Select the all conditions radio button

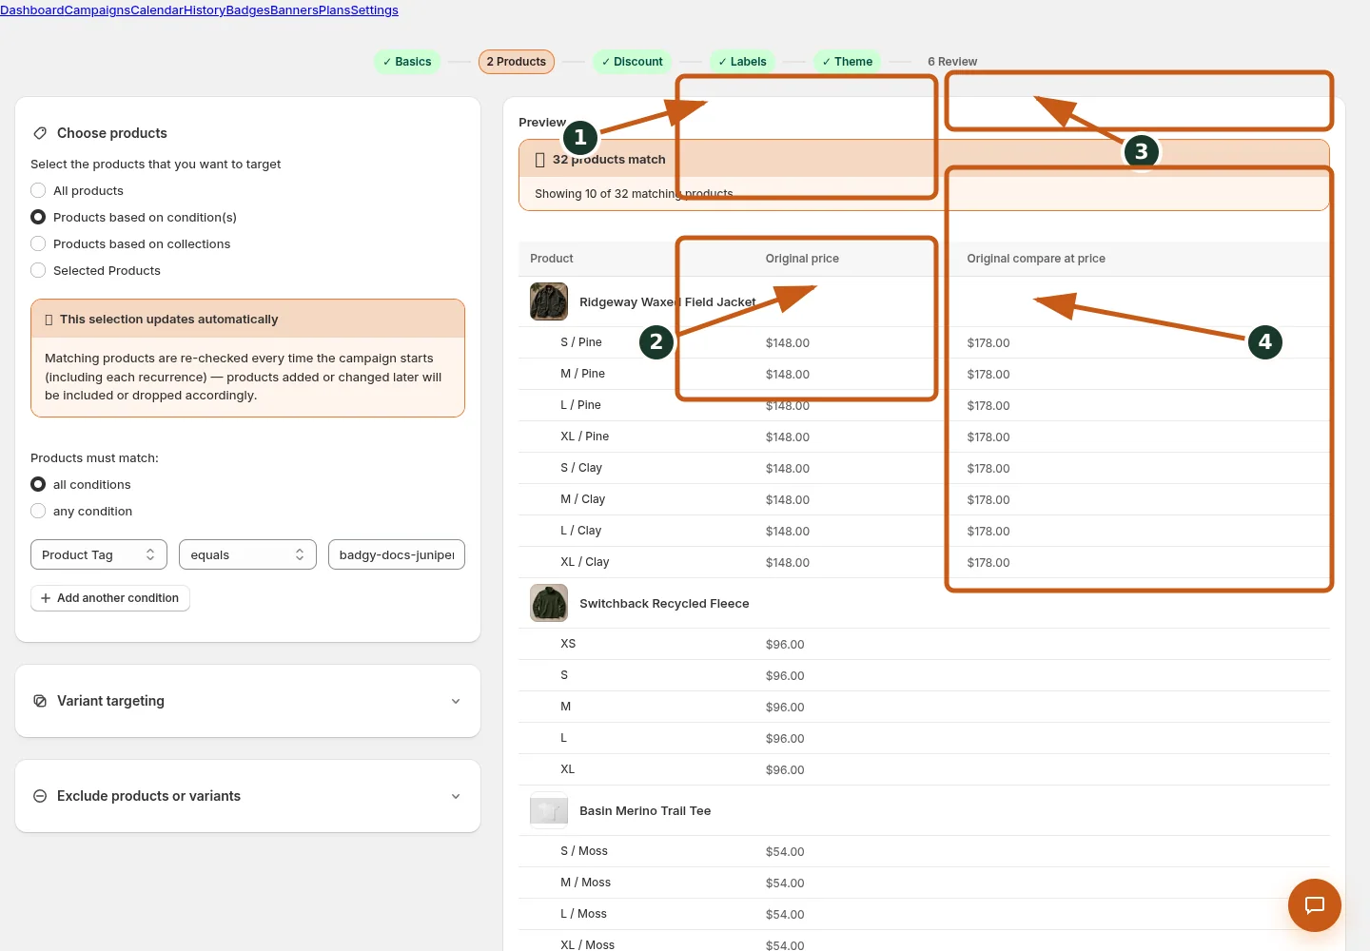[x=38, y=484]
